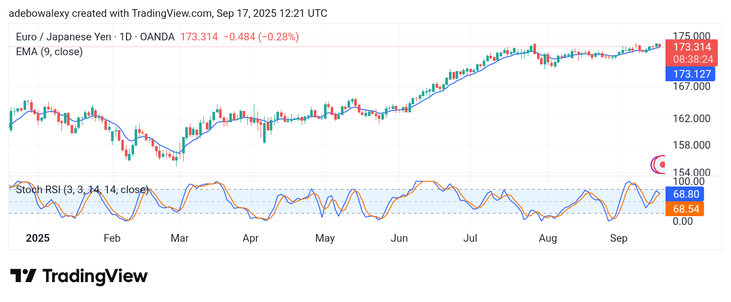The height and width of the screenshot is (302, 731).
Task: Click the Mar label on the time axis
Action: [x=180, y=238]
